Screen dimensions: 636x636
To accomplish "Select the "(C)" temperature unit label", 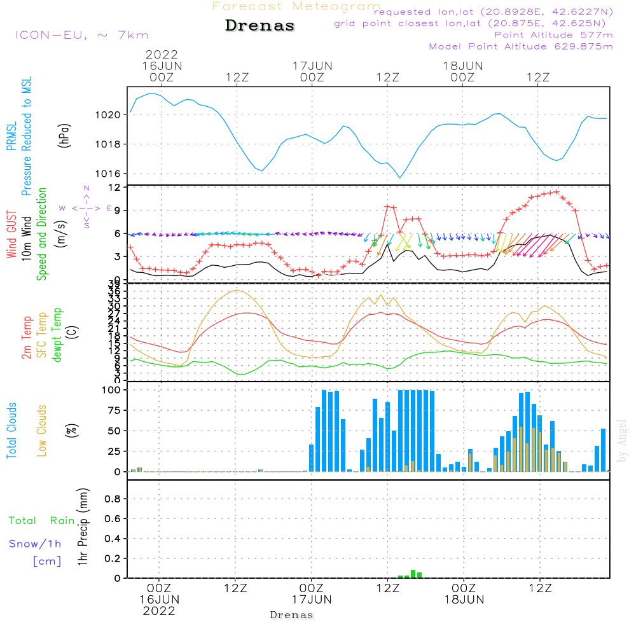I will click(72, 332).
